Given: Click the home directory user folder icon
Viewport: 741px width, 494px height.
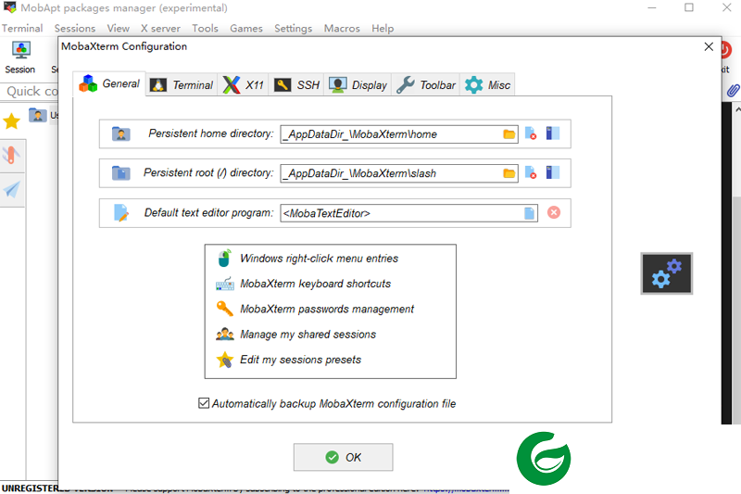Looking at the screenshot, I should coord(121,133).
